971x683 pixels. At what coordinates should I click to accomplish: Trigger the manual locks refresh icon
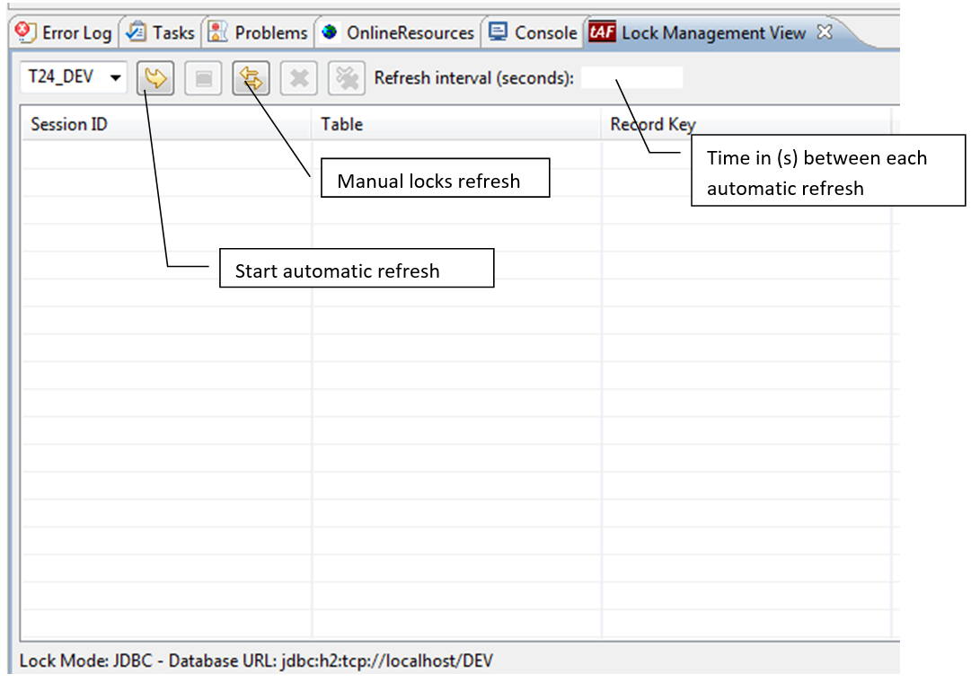(x=251, y=79)
